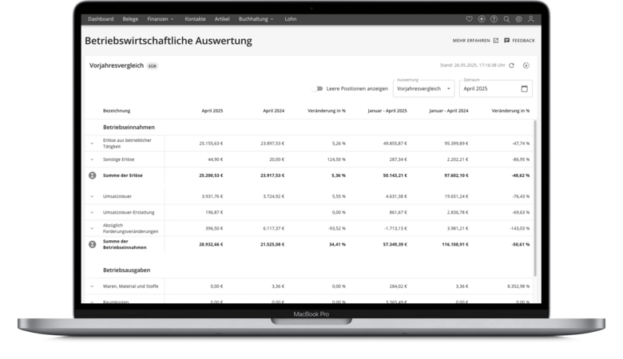Go to Belege in navigation bar
623x359 pixels.
coord(130,18)
